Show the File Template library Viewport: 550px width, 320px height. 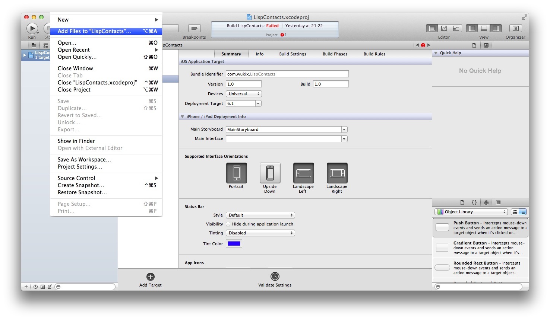pyautogui.click(x=462, y=202)
